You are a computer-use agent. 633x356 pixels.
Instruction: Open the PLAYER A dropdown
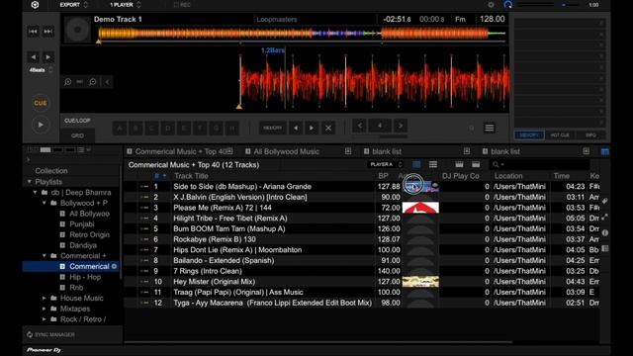pyautogui.click(x=385, y=164)
